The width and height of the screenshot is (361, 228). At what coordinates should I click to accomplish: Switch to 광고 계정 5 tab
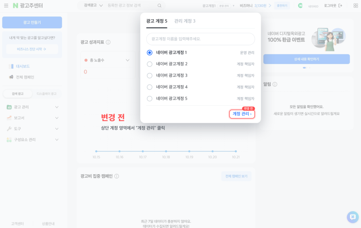point(157,21)
